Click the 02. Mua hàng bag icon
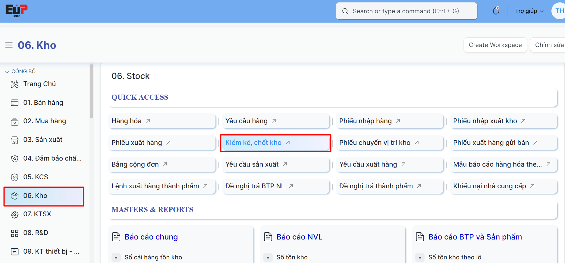Screen dimensions: 565x263 [x=14, y=121]
